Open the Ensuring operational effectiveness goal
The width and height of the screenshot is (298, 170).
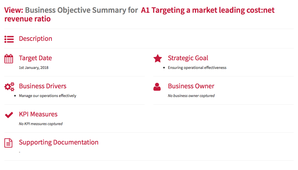click(197, 68)
